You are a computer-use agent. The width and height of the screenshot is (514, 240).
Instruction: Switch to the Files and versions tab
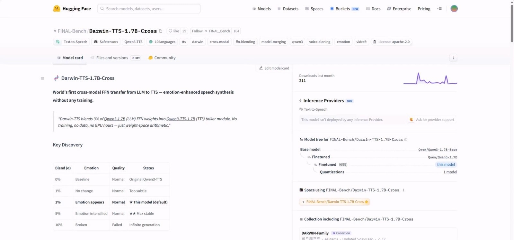(x=115, y=58)
